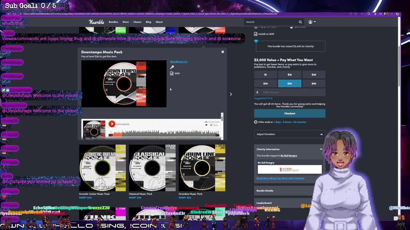Share the SoundCloud Atmosphere track
Viewport: 410px width, 230px height.
click(x=214, y=125)
